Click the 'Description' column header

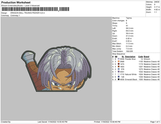(130, 56)
